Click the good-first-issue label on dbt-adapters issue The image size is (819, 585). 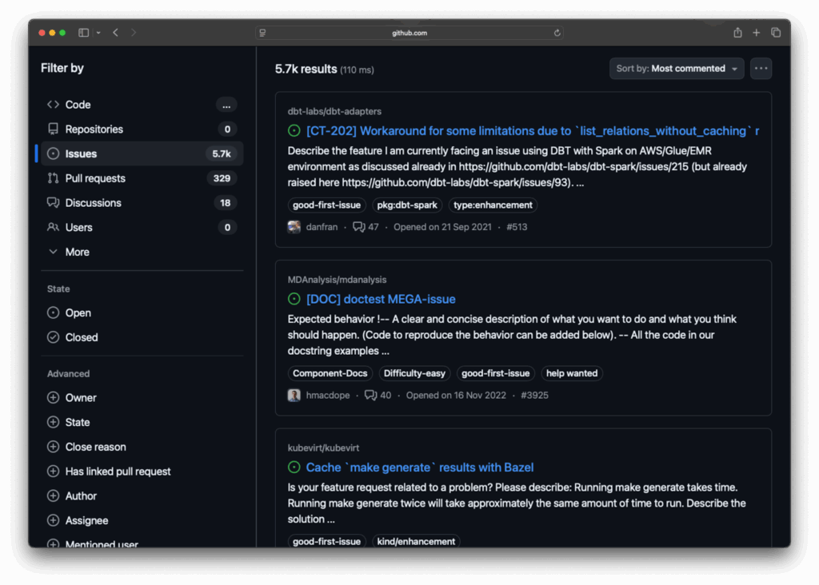326,205
